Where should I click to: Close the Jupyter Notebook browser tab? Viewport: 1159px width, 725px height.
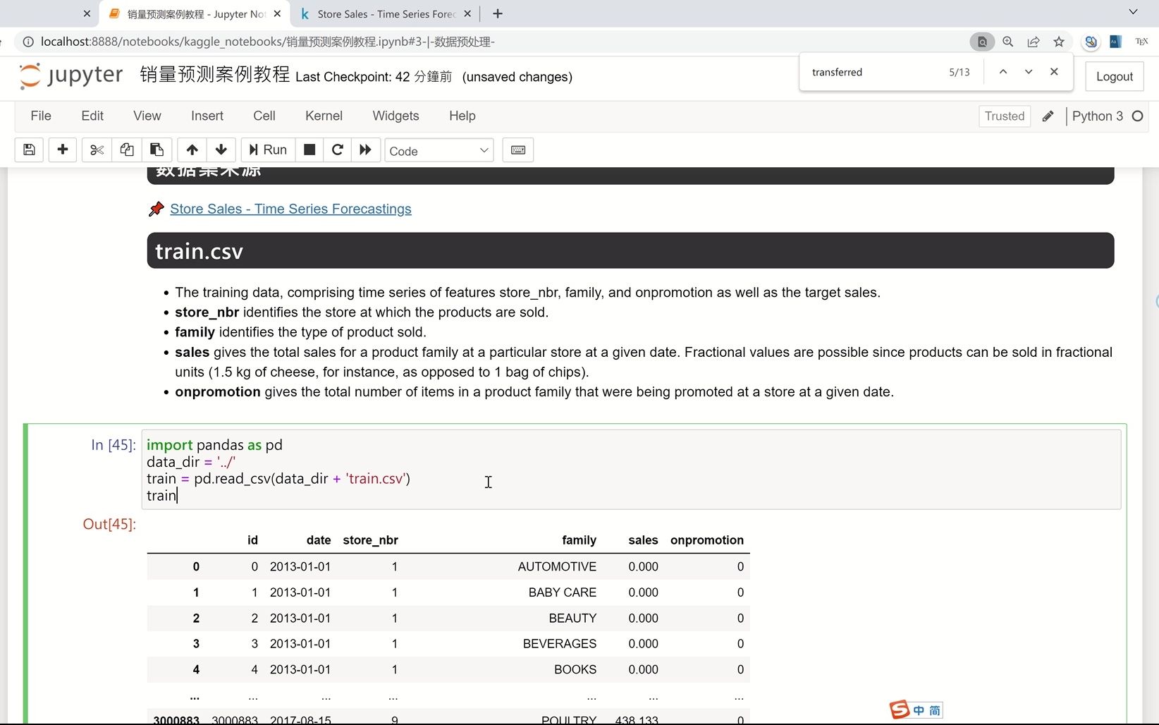tap(277, 14)
